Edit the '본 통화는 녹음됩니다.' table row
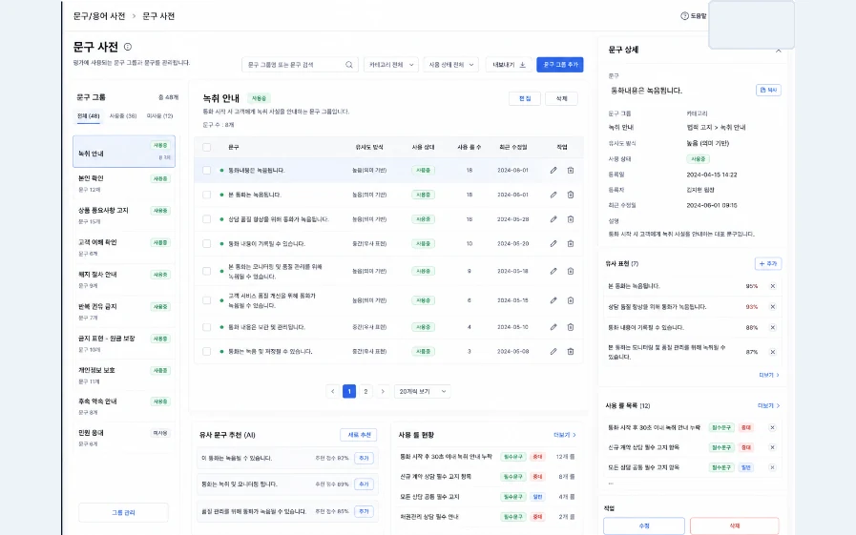856x535 pixels. [553, 195]
